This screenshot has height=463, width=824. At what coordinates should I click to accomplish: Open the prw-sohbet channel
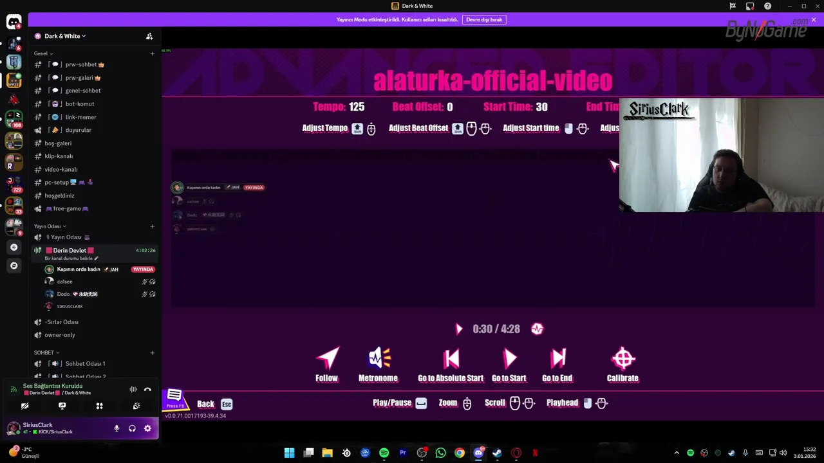pyautogui.click(x=95, y=64)
